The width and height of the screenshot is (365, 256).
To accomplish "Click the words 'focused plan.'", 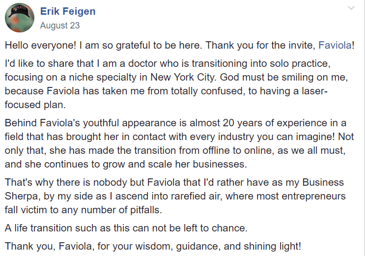I will (x=33, y=105).
